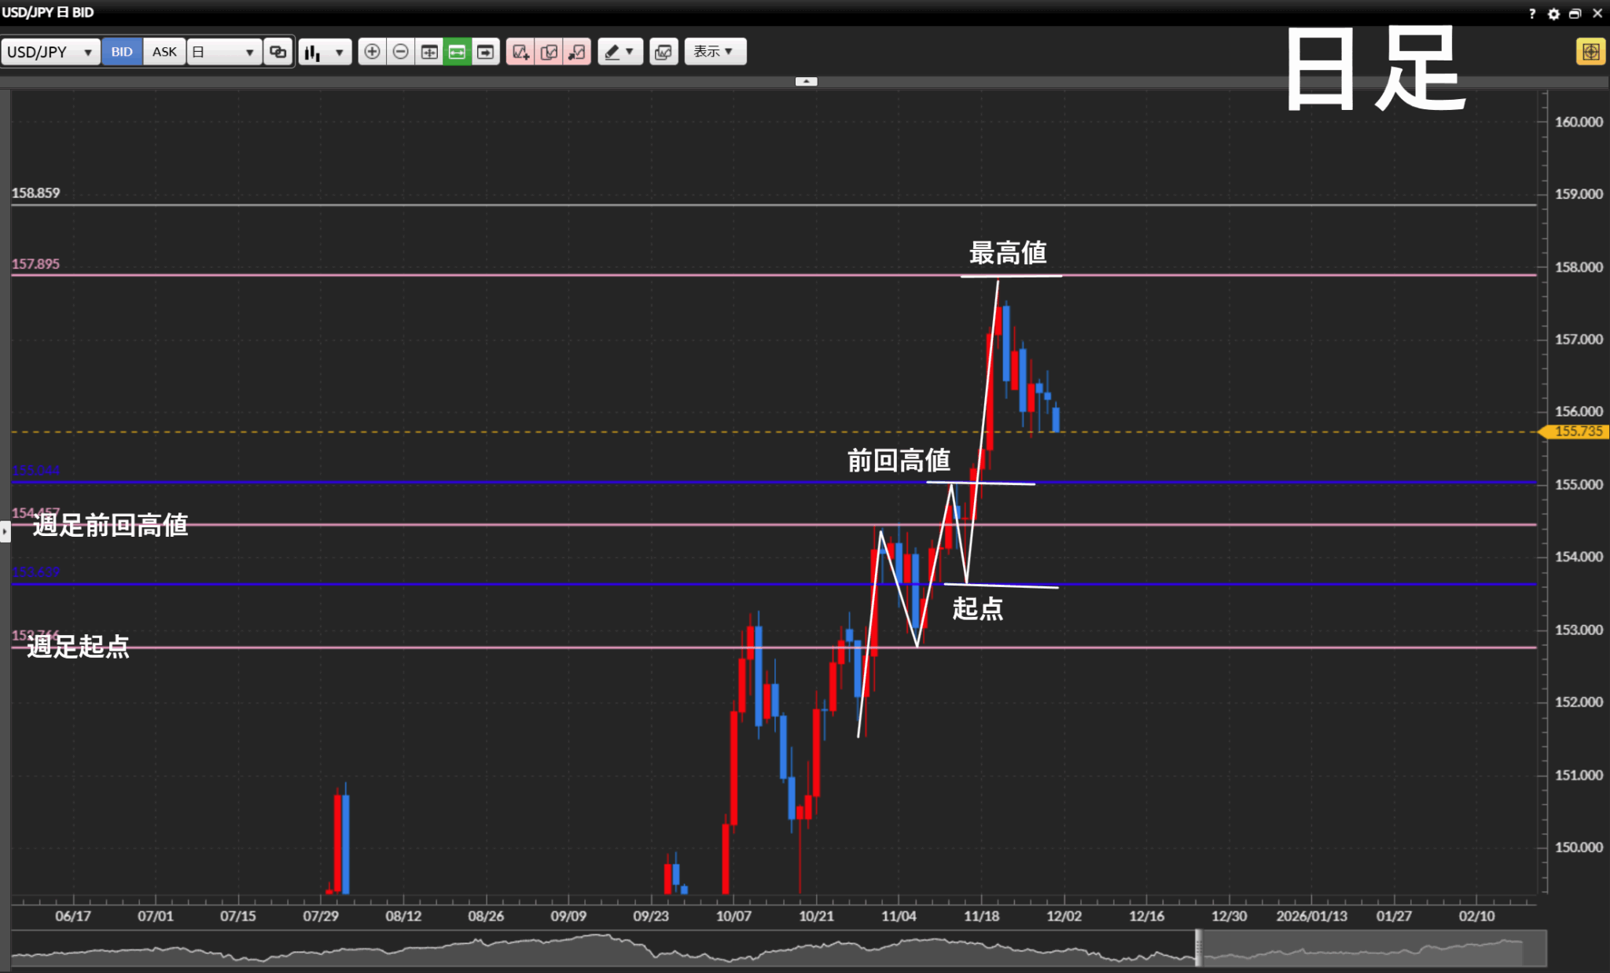The height and width of the screenshot is (973, 1610).
Task: Open the 日 timeframe dropdown
Action: [224, 52]
